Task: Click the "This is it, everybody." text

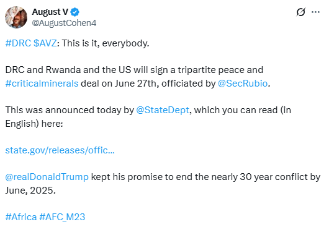Action: 106,43
